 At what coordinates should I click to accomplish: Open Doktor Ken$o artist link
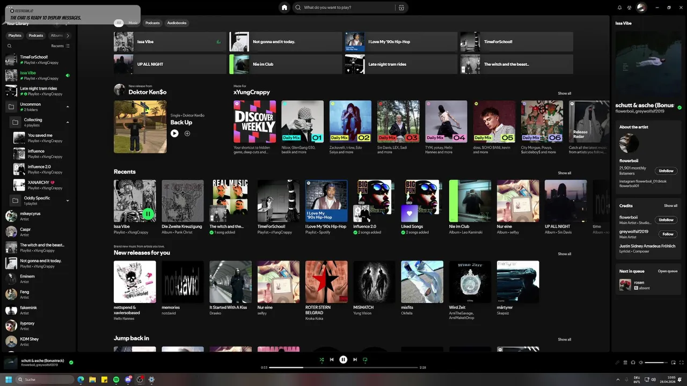pos(147,92)
